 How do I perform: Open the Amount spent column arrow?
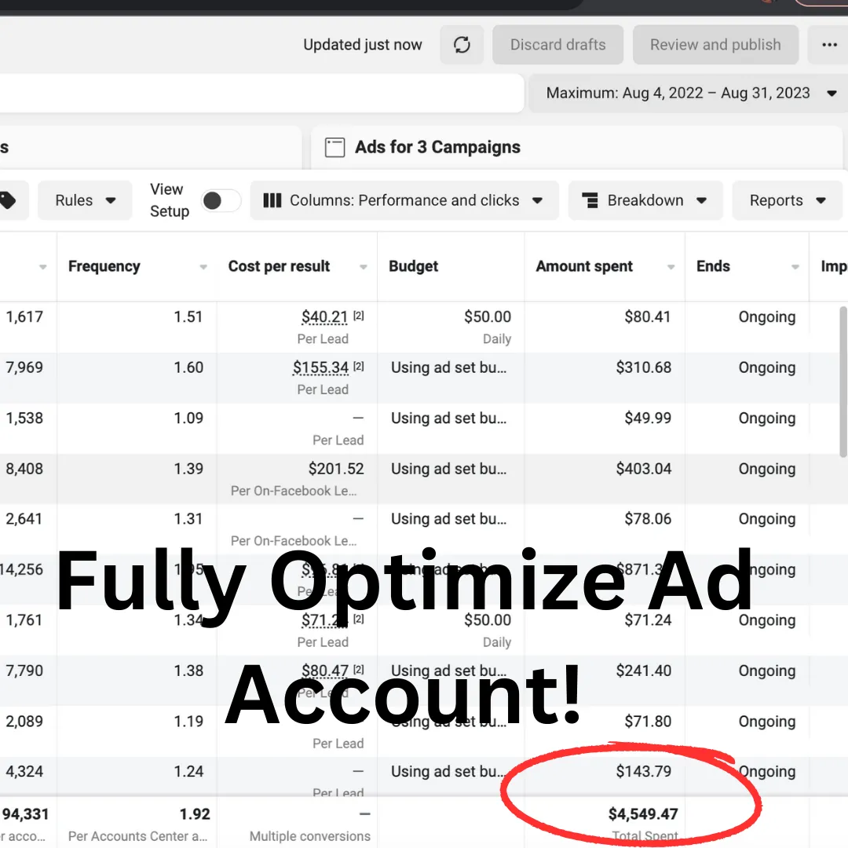tap(671, 267)
